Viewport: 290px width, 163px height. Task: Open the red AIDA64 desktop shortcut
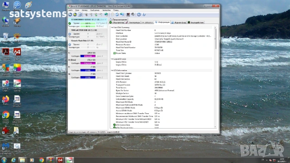pos(17,54)
